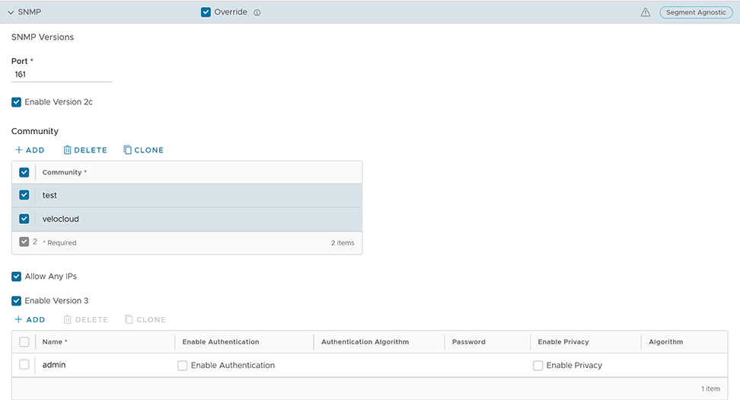Deselect the velocloud community row checkbox
This screenshot has height=400, width=740.
(24, 219)
